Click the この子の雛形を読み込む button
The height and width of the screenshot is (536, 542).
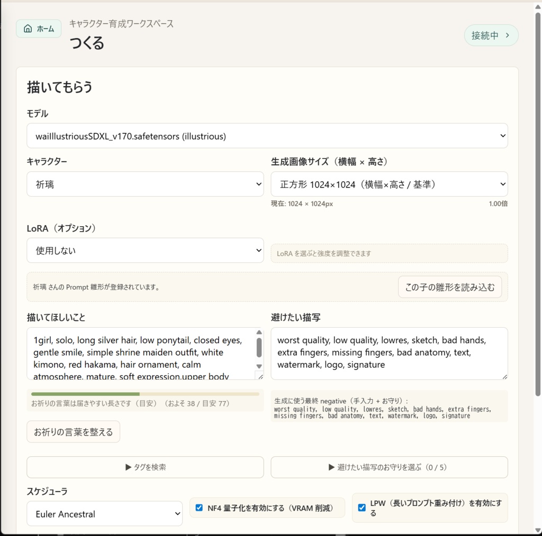450,287
